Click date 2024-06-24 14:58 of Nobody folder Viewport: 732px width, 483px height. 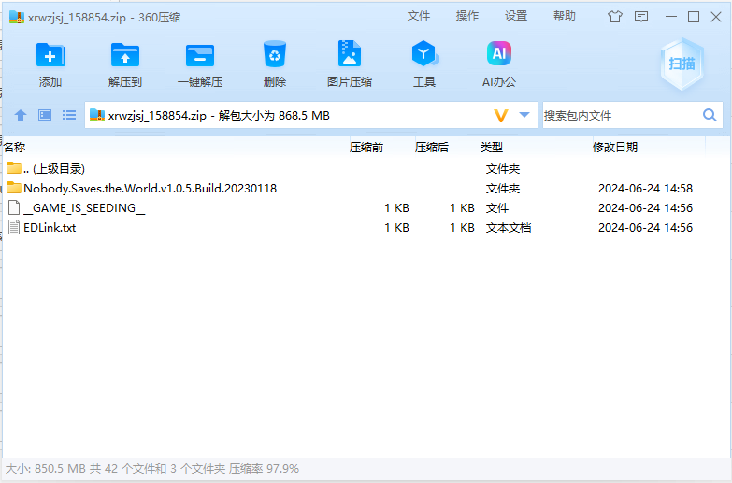point(645,188)
